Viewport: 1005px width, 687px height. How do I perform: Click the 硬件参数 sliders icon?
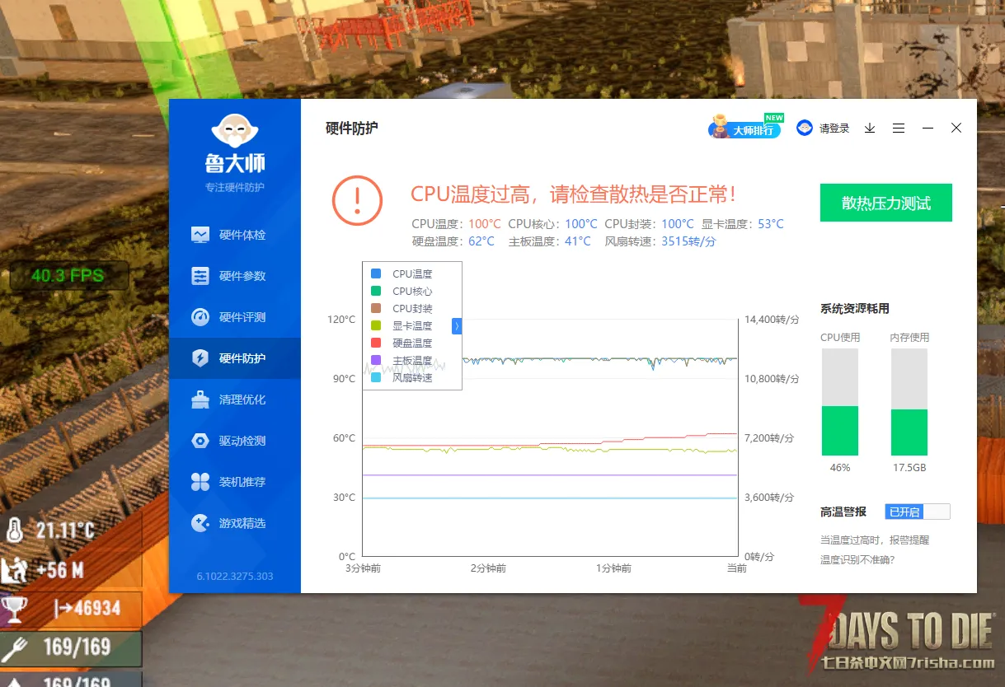pyautogui.click(x=200, y=276)
